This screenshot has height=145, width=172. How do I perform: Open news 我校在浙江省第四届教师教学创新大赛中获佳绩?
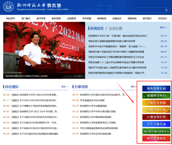(x=112, y=41)
